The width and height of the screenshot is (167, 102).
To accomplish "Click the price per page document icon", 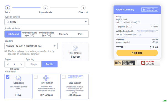I will (x=75, y=48).
